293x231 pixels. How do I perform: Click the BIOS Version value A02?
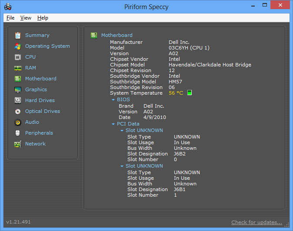148,112
